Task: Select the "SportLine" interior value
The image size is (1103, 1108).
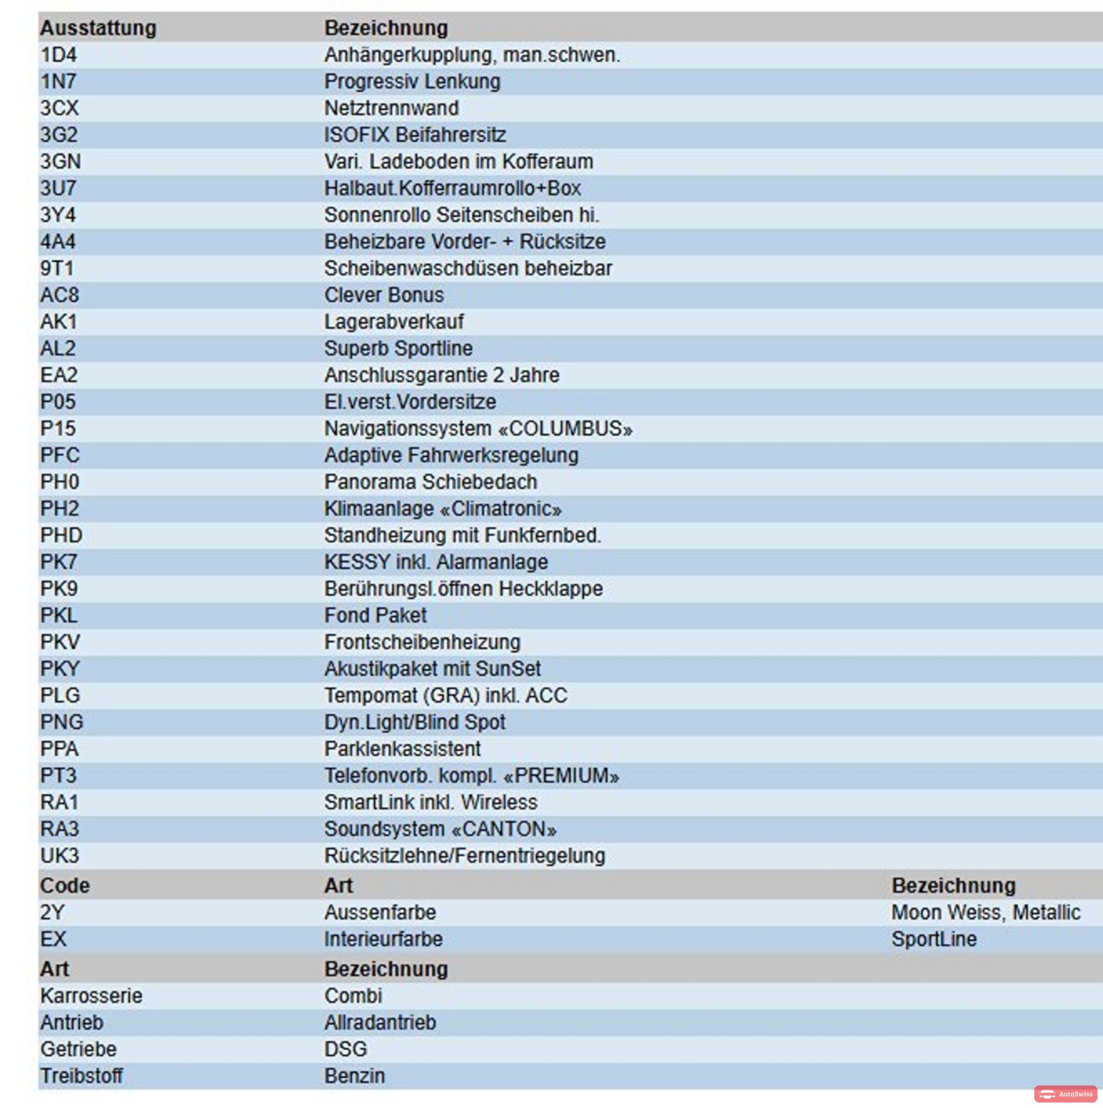Action: pos(934,939)
